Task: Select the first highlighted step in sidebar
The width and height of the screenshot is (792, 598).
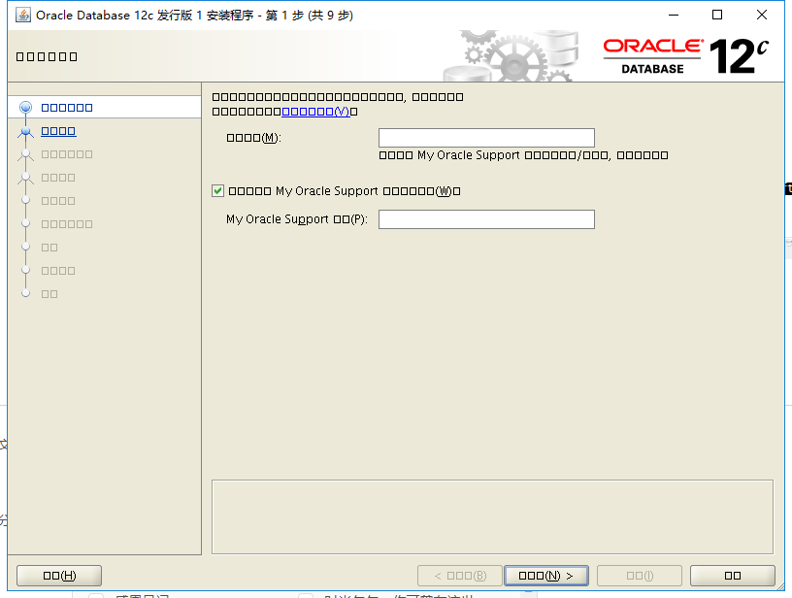Action: pos(67,108)
